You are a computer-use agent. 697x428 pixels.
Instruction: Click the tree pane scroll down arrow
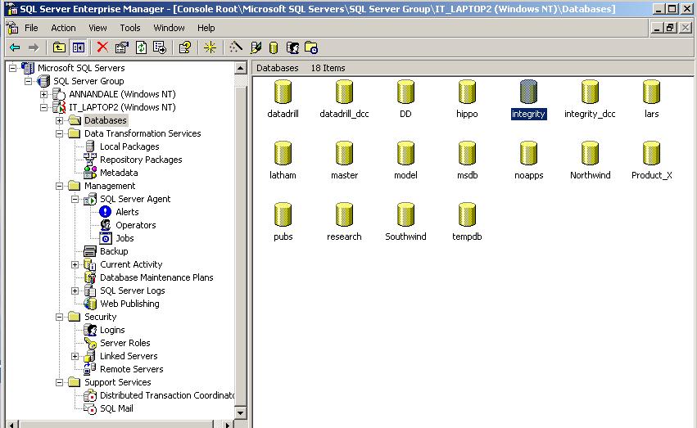click(x=241, y=412)
